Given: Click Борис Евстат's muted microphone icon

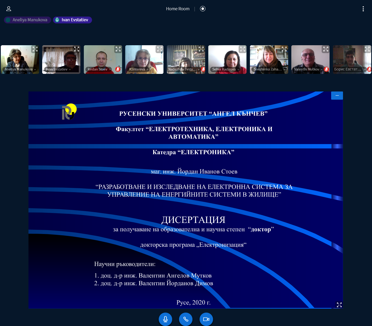Looking at the screenshot, I should (369, 69).
